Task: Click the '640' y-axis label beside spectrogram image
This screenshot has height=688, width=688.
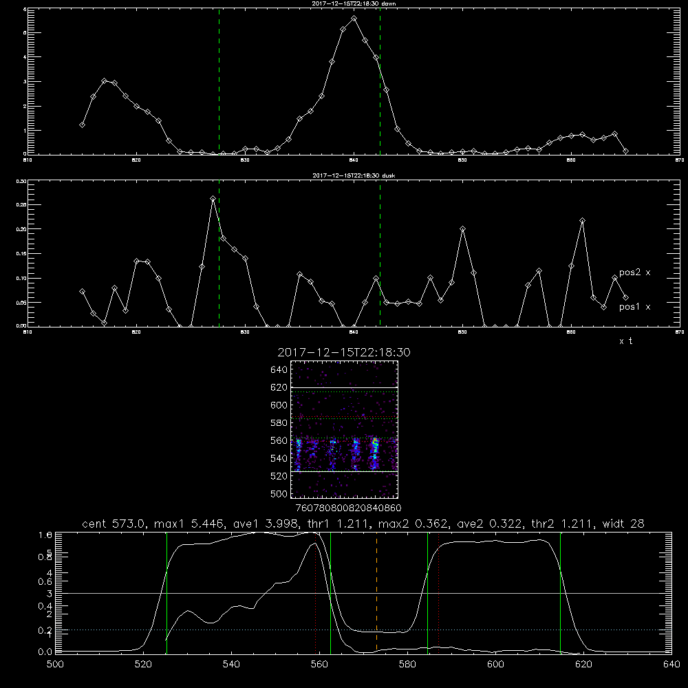Action: pos(279,370)
